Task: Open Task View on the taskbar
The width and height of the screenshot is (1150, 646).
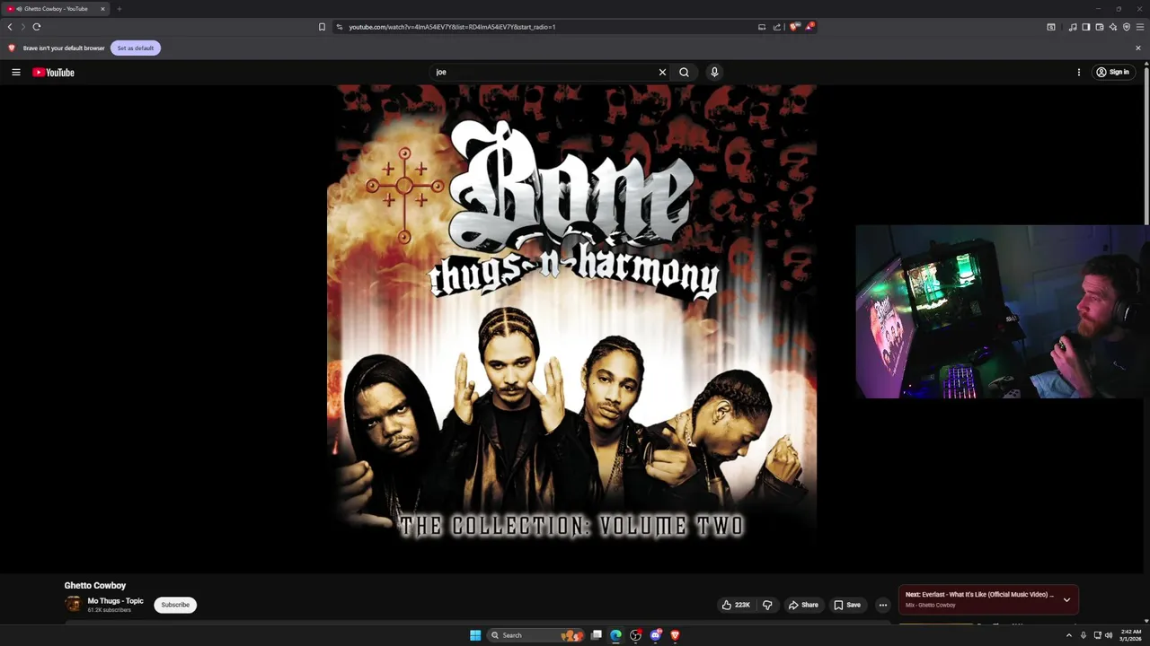Action: pyautogui.click(x=596, y=635)
